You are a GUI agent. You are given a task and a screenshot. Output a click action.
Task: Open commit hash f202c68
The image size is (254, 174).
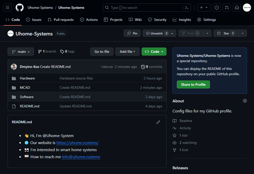107,67
